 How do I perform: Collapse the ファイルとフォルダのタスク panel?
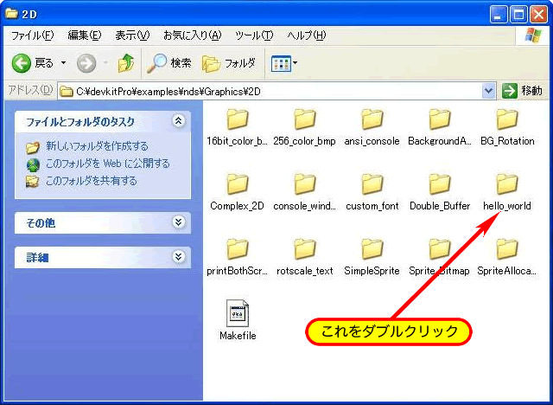tap(178, 121)
